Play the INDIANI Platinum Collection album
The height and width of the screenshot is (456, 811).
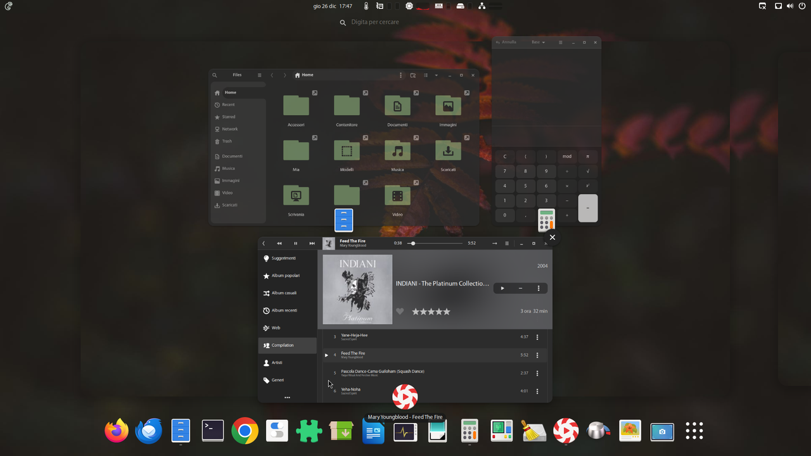pos(502,288)
